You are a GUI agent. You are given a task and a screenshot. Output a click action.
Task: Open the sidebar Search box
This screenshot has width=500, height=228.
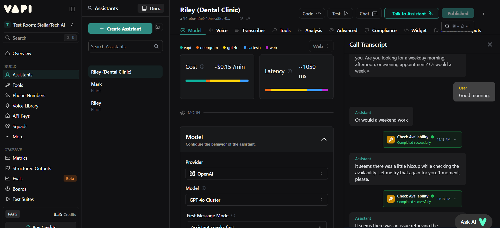tap(41, 38)
